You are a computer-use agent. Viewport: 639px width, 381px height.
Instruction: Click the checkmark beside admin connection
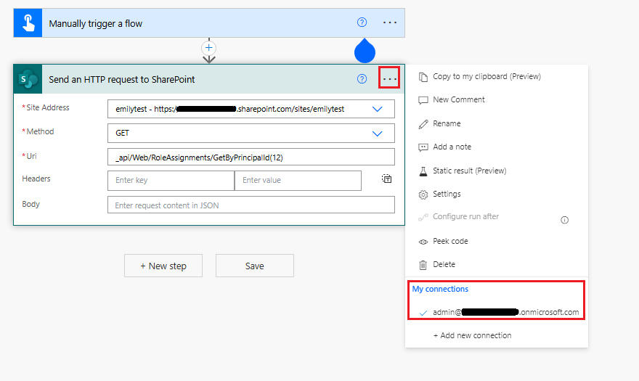point(423,313)
